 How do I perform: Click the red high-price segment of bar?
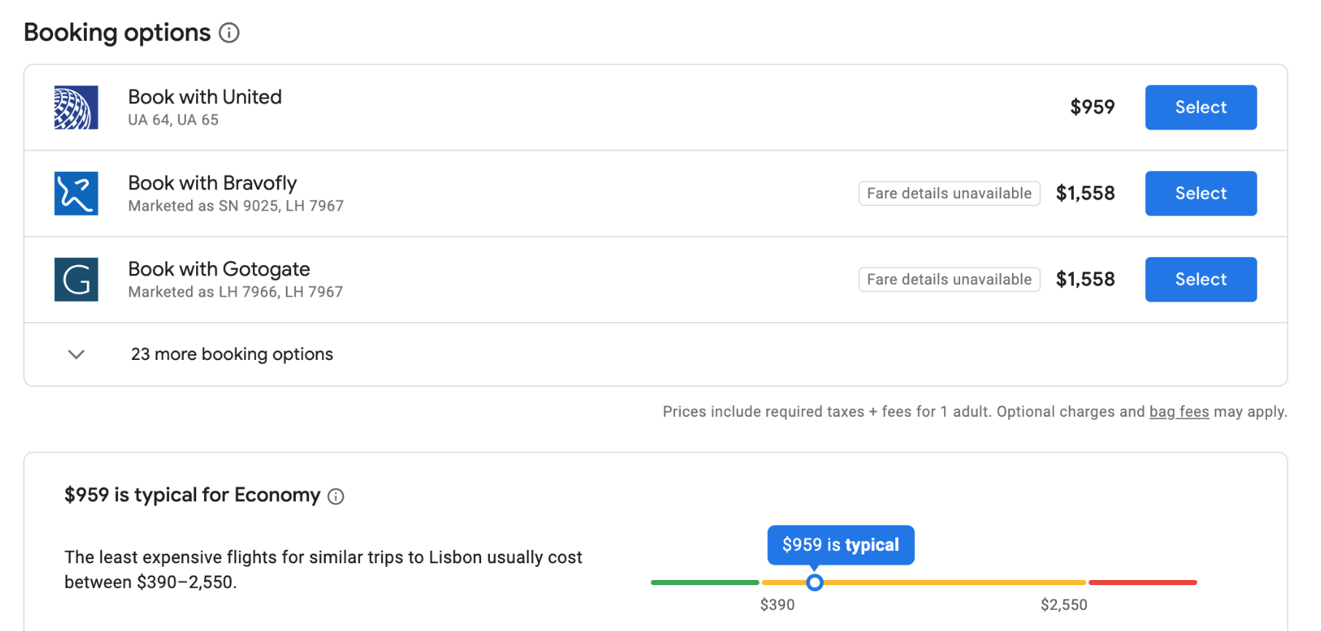[x=1142, y=582]
